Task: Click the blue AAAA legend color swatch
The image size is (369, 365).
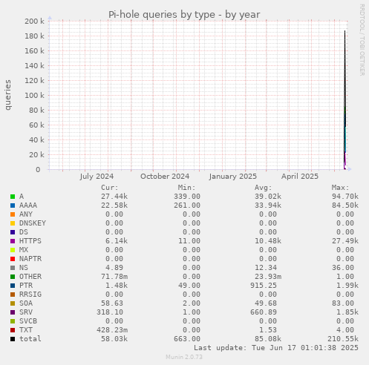Action: coord(13,205)
